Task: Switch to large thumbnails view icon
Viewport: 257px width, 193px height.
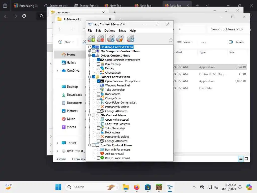Action: click(246, 159)
